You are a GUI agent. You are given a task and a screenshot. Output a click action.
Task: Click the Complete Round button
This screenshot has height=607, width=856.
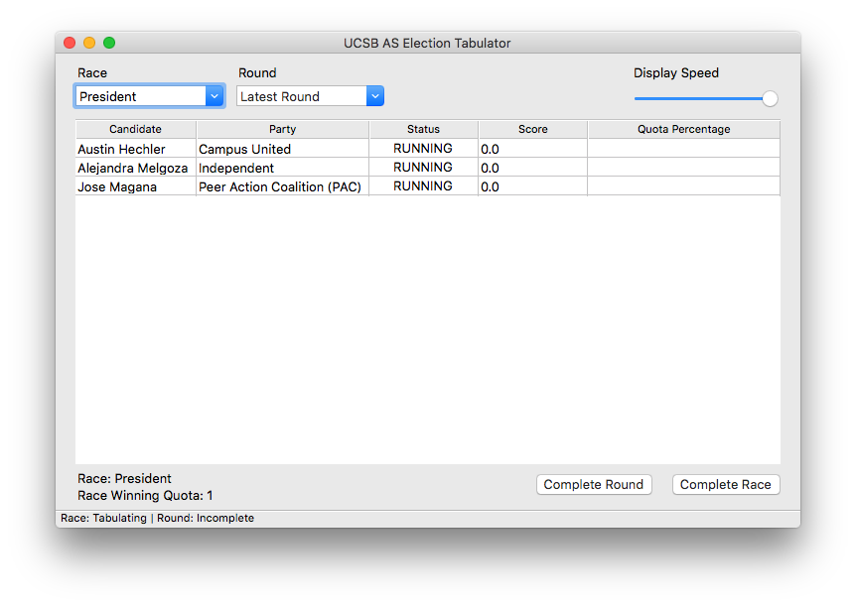tap(594, 484)
